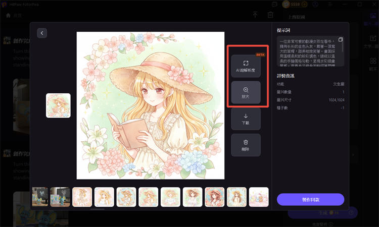Click the plus icon beside the coin balance
The height and width of the screenshot is (227, 379).
tap(304, 4)
